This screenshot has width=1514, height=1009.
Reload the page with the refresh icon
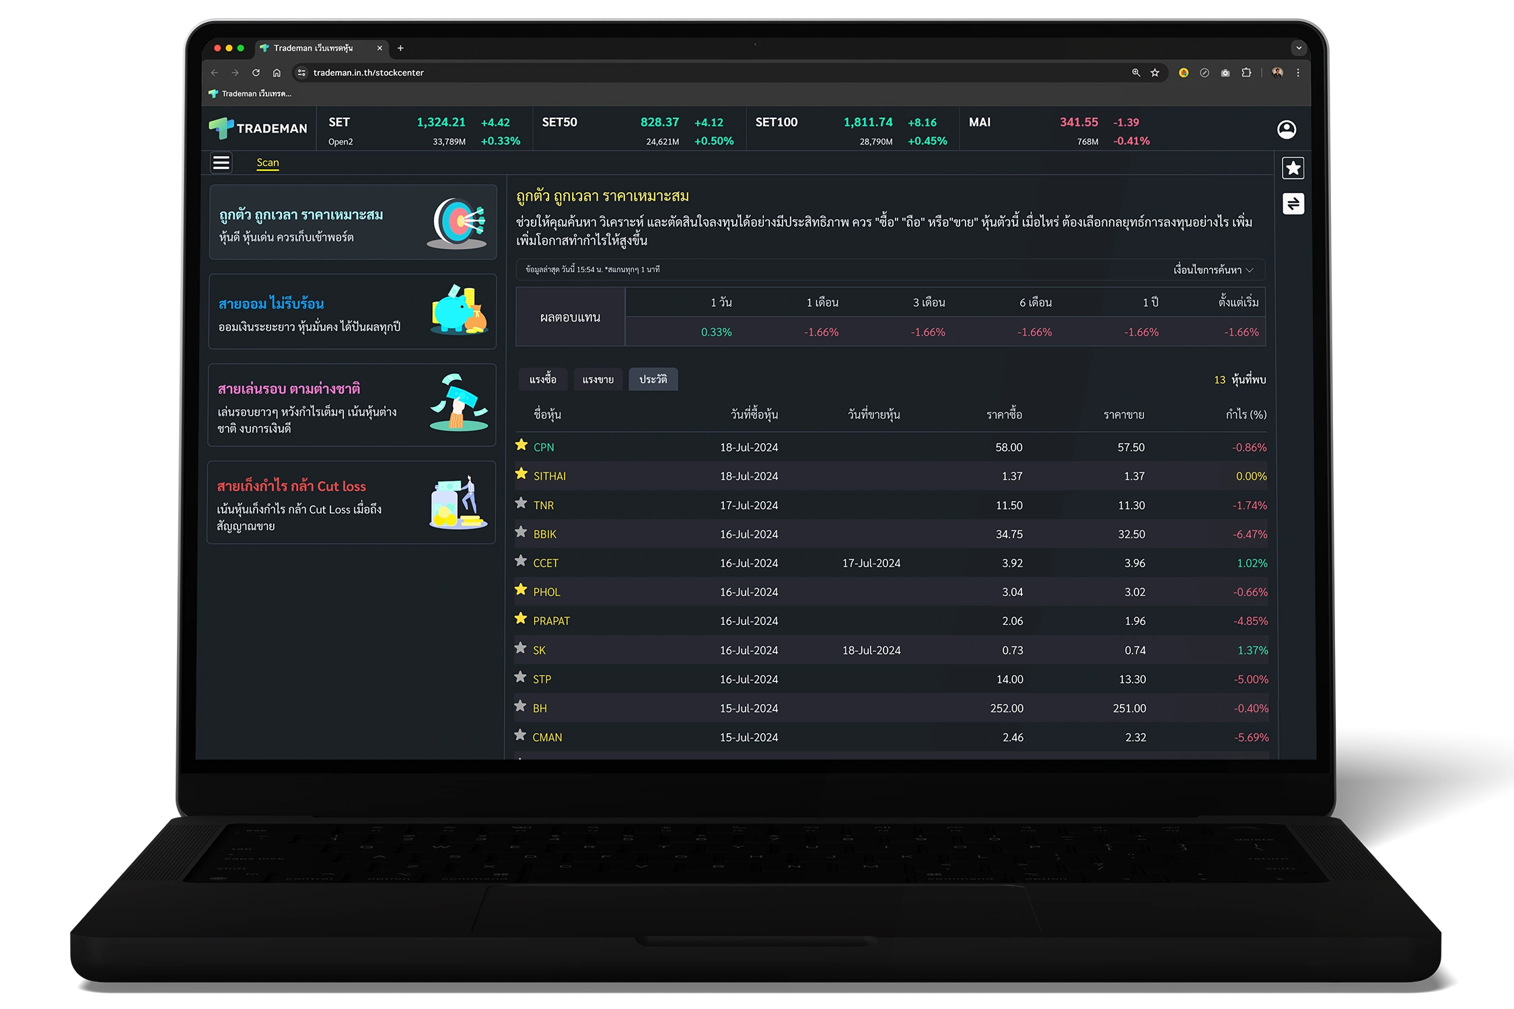[256, 73]
